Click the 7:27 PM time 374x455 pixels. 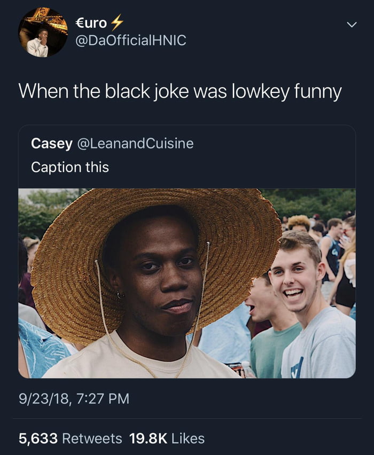[103, 399]
